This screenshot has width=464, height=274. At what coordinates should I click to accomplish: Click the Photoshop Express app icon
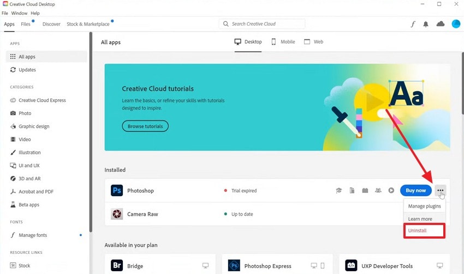234,266
